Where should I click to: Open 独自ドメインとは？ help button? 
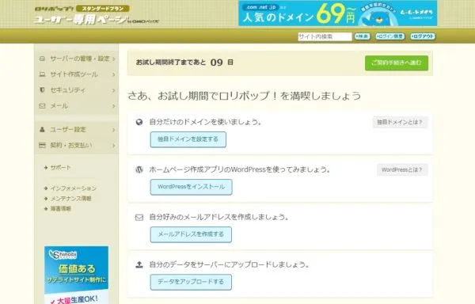coord(400,123)
